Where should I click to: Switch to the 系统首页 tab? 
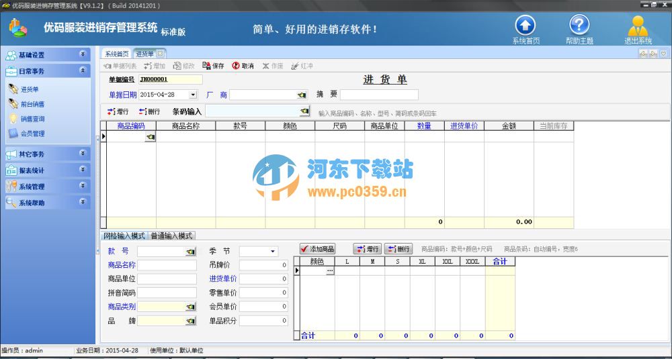tap(117, 54)
